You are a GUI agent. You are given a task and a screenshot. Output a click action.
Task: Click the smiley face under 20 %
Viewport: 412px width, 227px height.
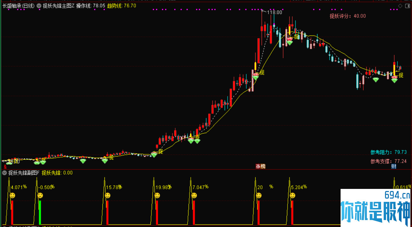click(x=259, y=196)
